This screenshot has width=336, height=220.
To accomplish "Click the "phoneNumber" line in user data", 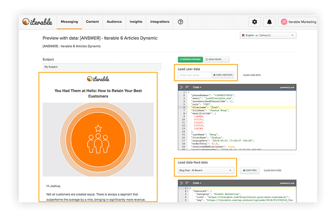I will click(213, 95).
